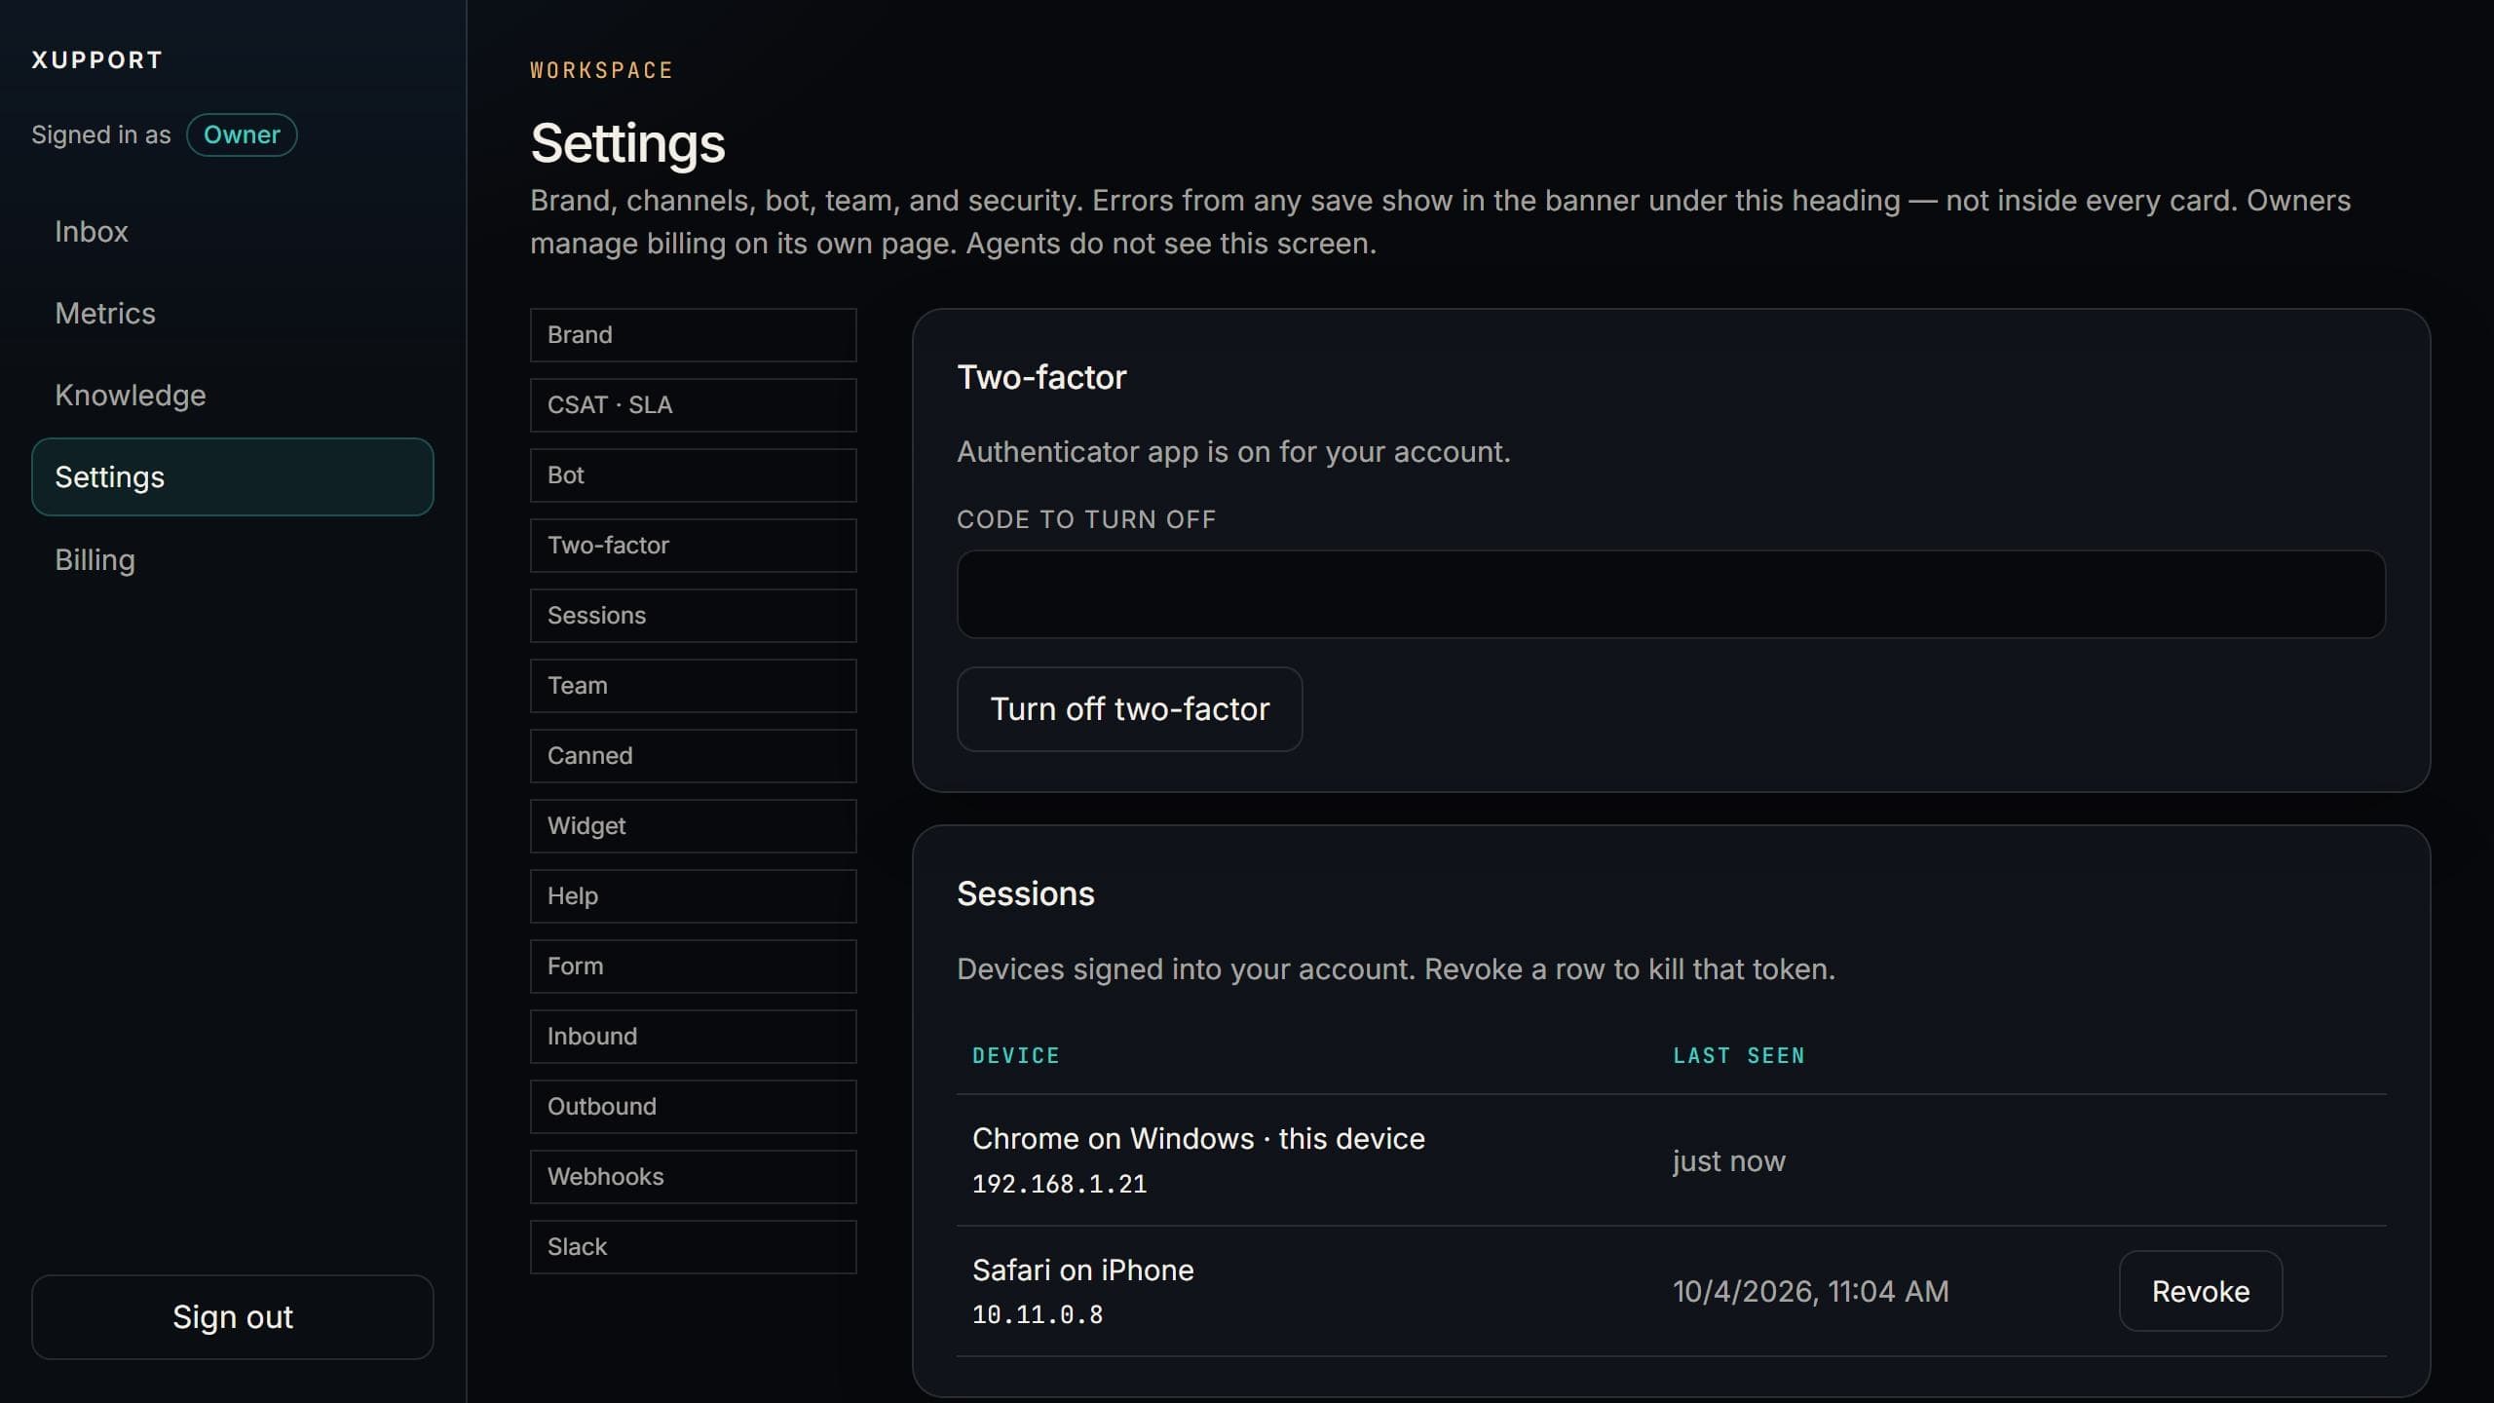
Task: Open the Knowledge section
Action: tap(232, 395)
